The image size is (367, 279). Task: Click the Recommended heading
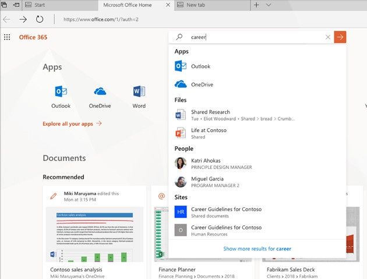pos(63,177)
